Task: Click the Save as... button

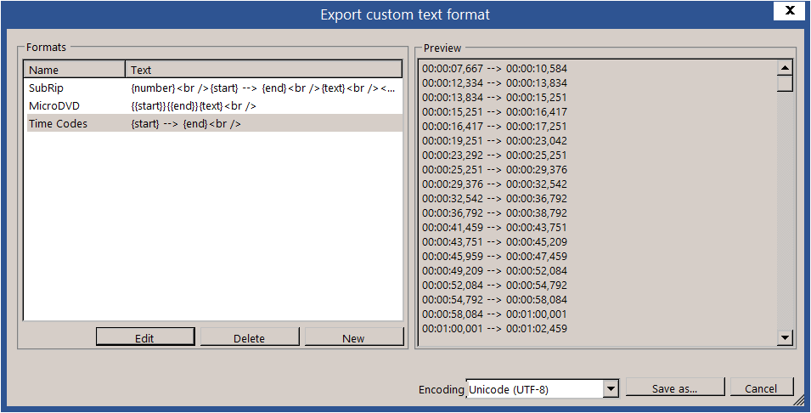Action: tap(675, 388)
